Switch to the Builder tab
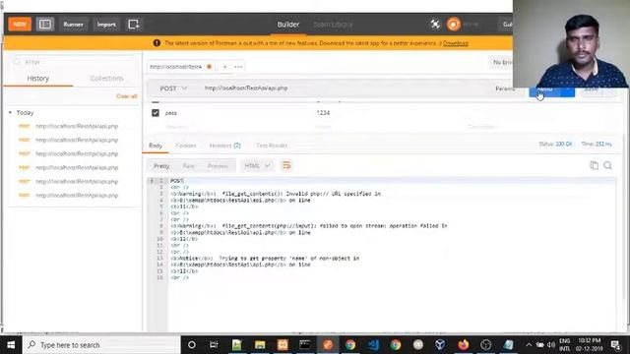Screen dimensions: 630x354 [288, 24]
